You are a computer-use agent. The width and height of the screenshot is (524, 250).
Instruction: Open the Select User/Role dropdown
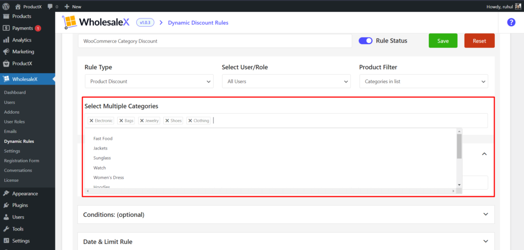point(286,81)
